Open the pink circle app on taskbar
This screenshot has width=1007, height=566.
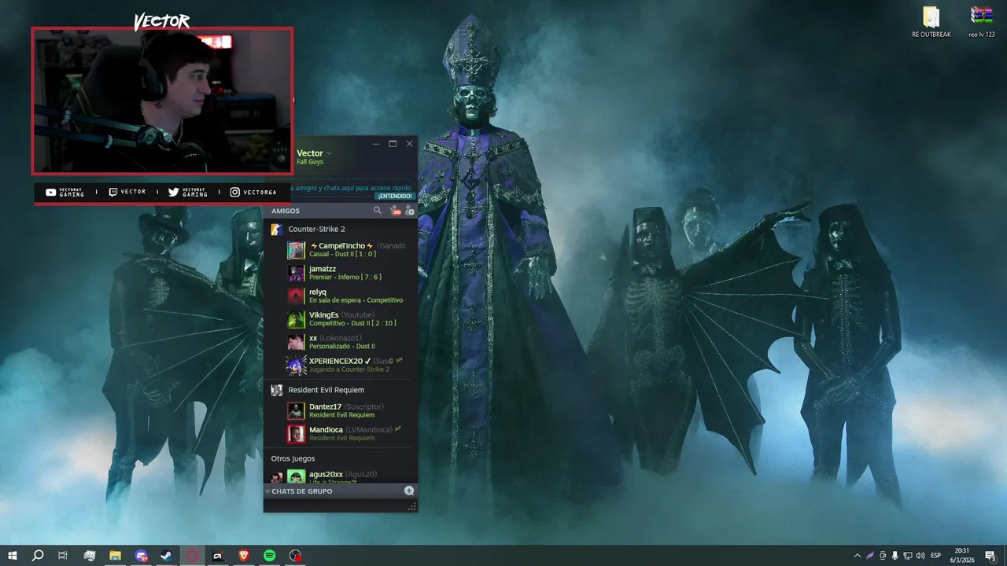pyautogui.click(x=193, y=556)
